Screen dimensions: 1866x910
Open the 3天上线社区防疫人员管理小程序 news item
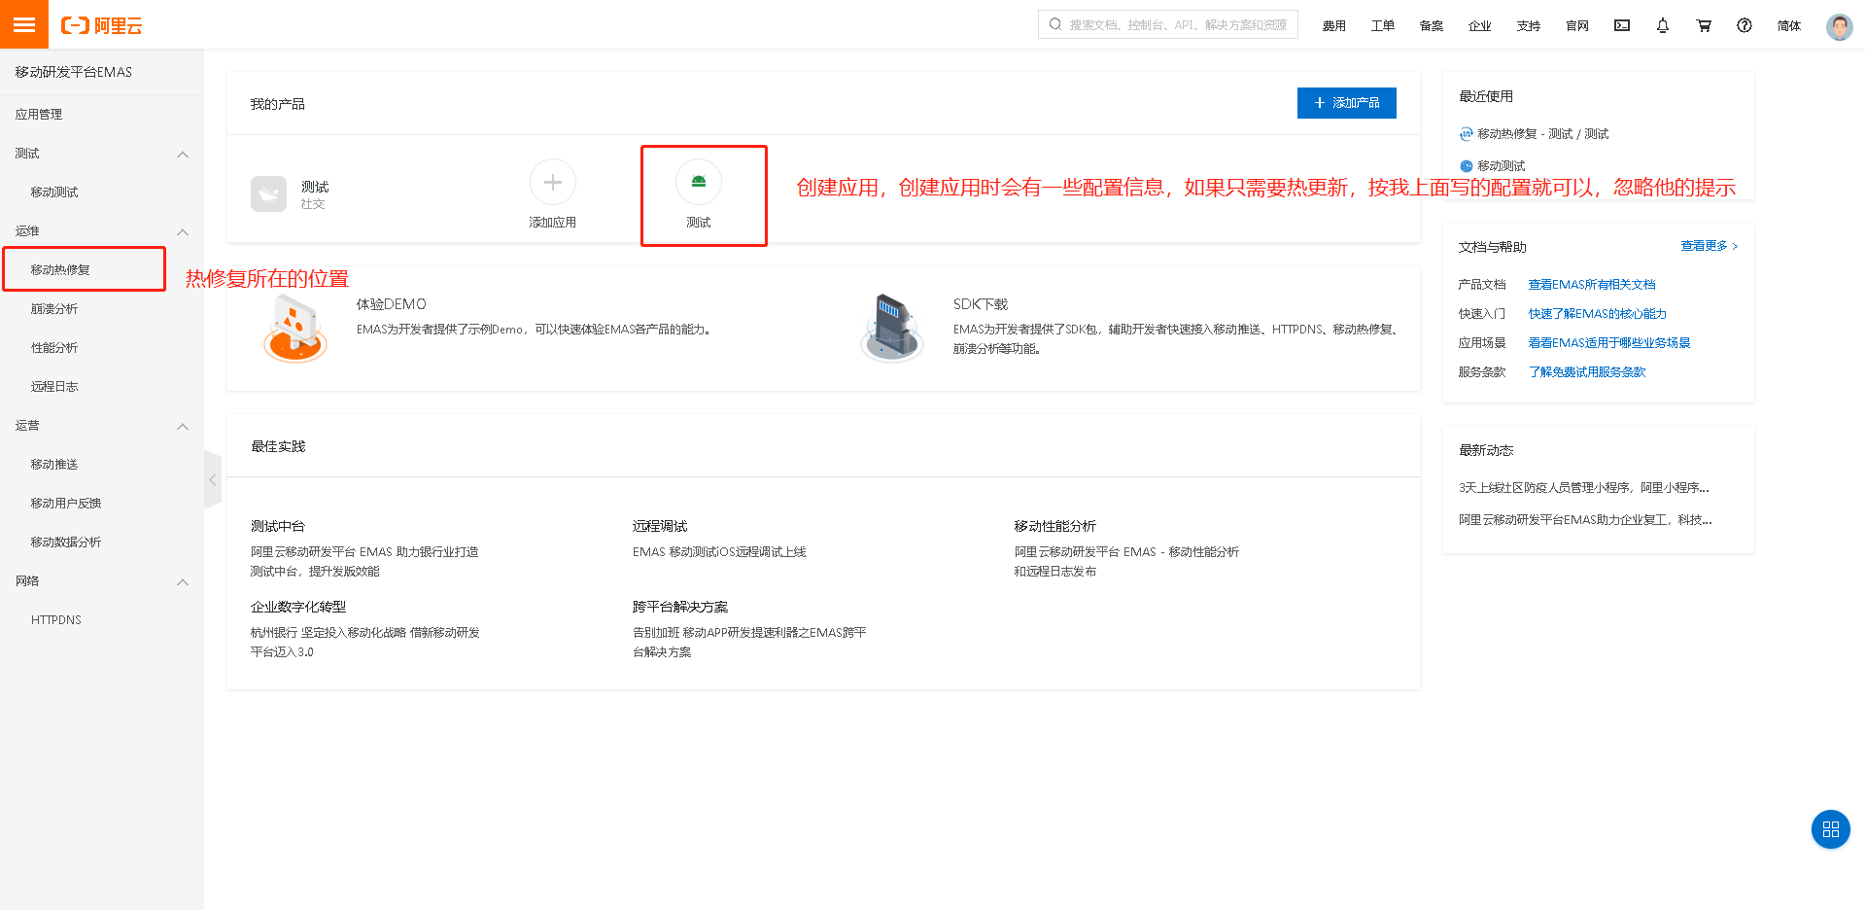pyautogui.click(x=1584, y=488)
